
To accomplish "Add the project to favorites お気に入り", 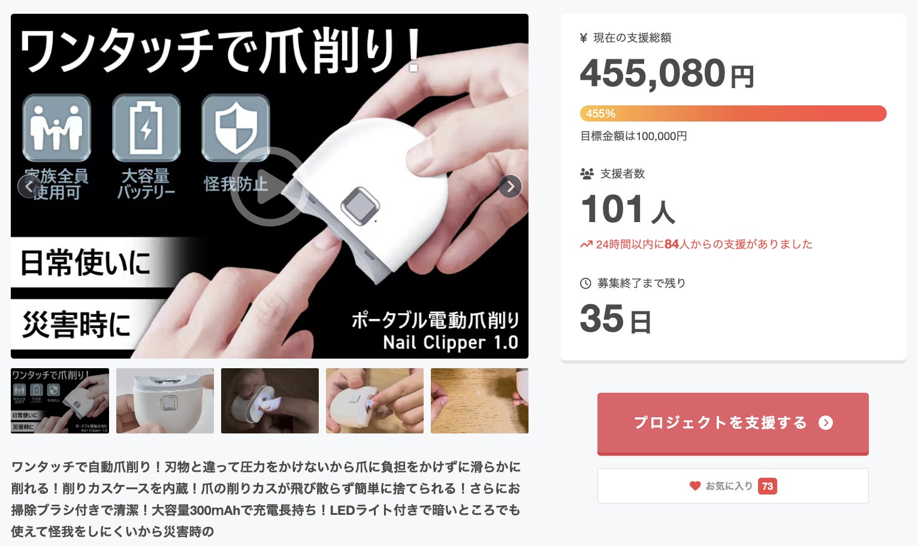I will [733, 486].
